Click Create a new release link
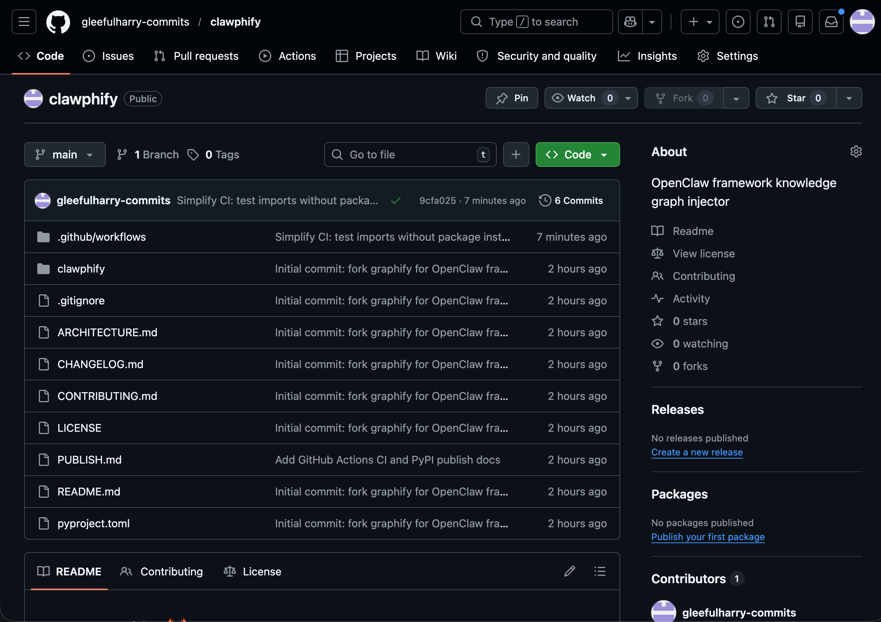 click(697, 452)
